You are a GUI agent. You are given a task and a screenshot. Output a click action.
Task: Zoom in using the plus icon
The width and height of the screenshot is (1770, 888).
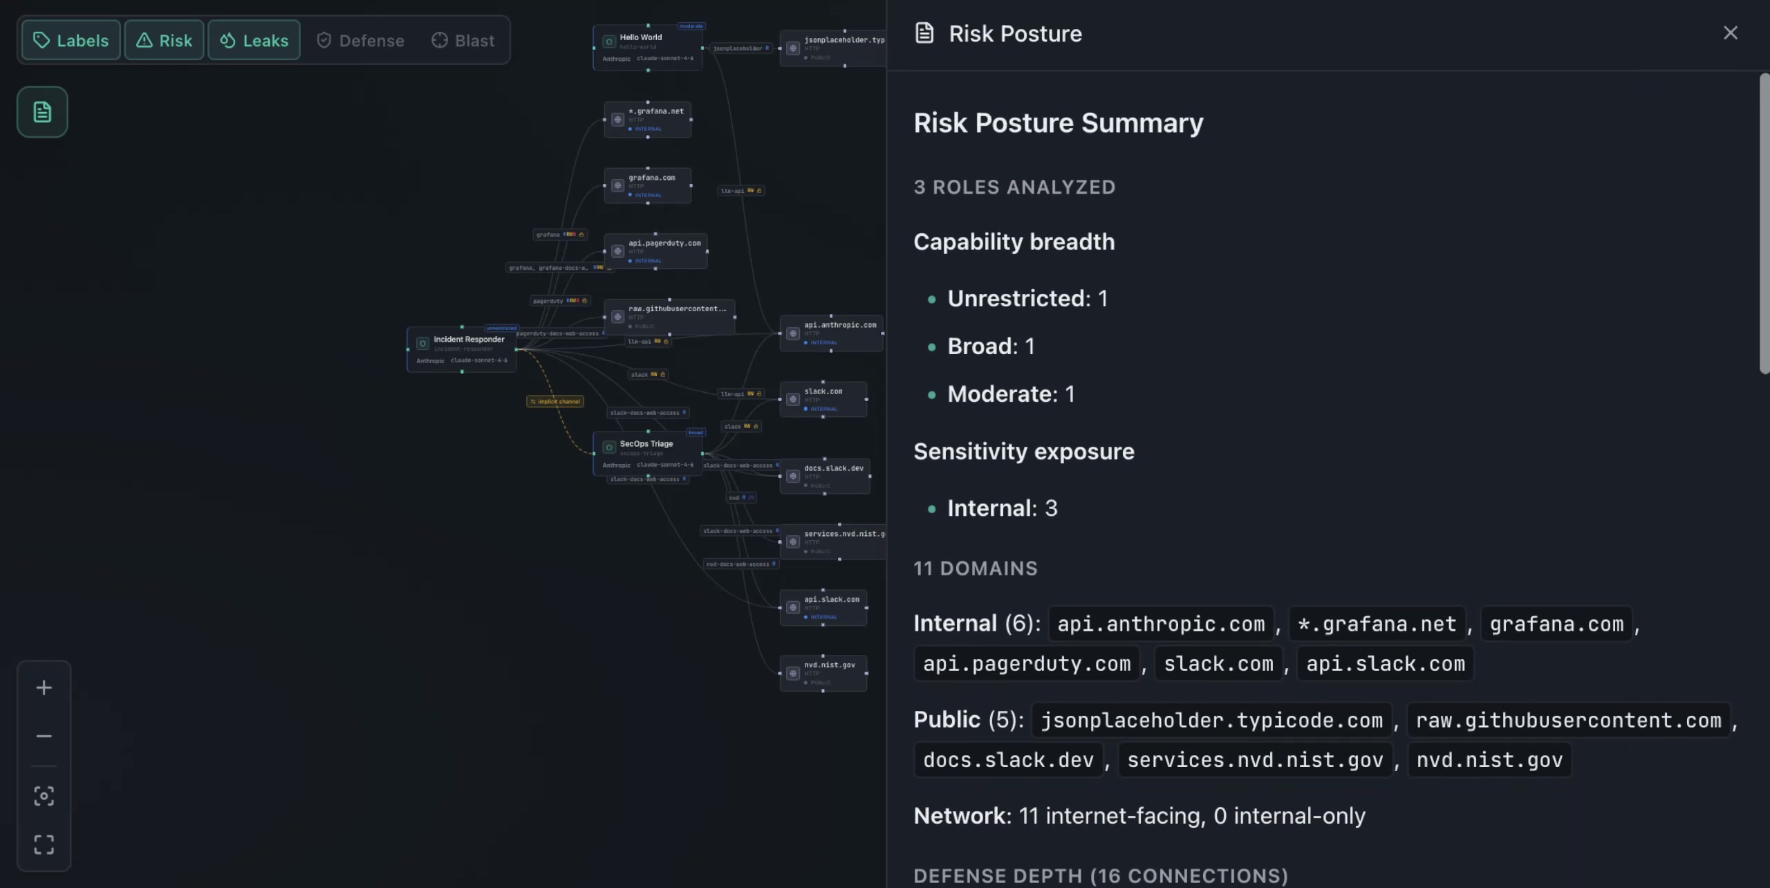44,687
